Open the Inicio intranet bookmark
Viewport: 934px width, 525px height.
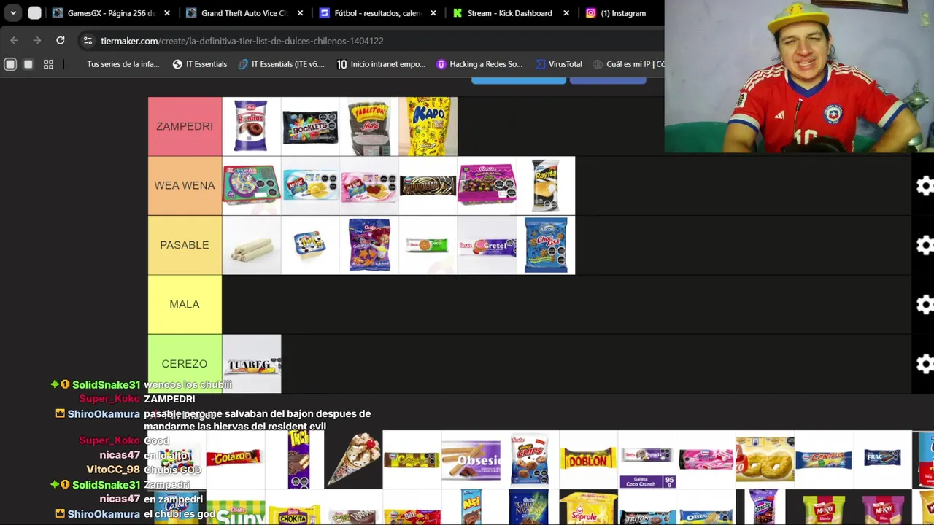tap(381, 64)
